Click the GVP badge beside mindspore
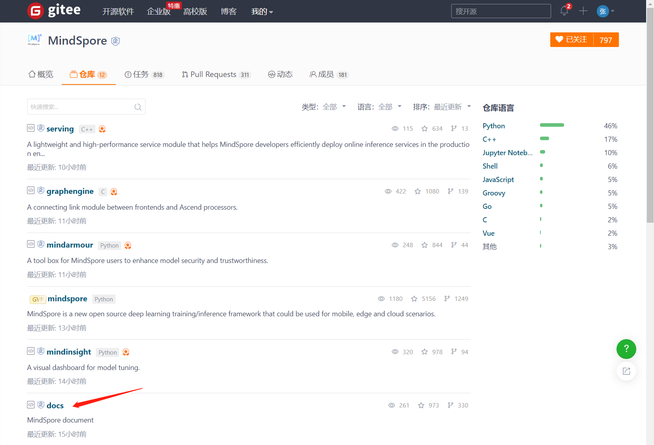 (x=38, y=299)
